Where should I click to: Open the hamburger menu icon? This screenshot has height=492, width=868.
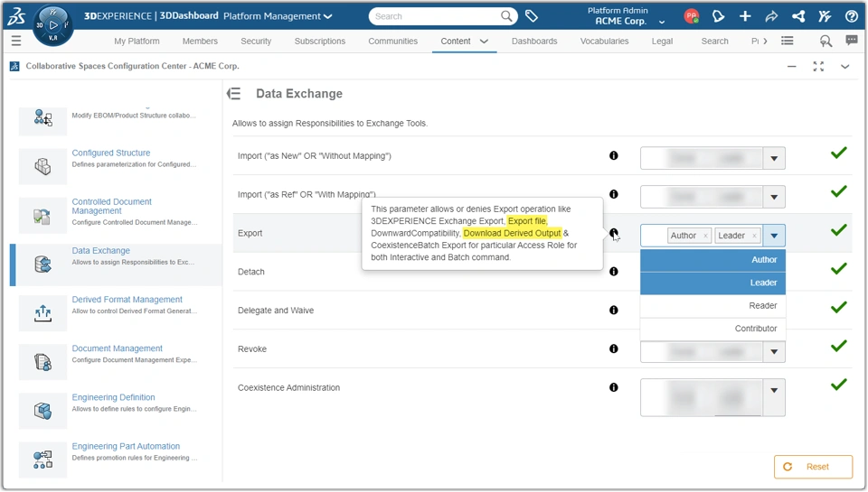tap(15, 41)
